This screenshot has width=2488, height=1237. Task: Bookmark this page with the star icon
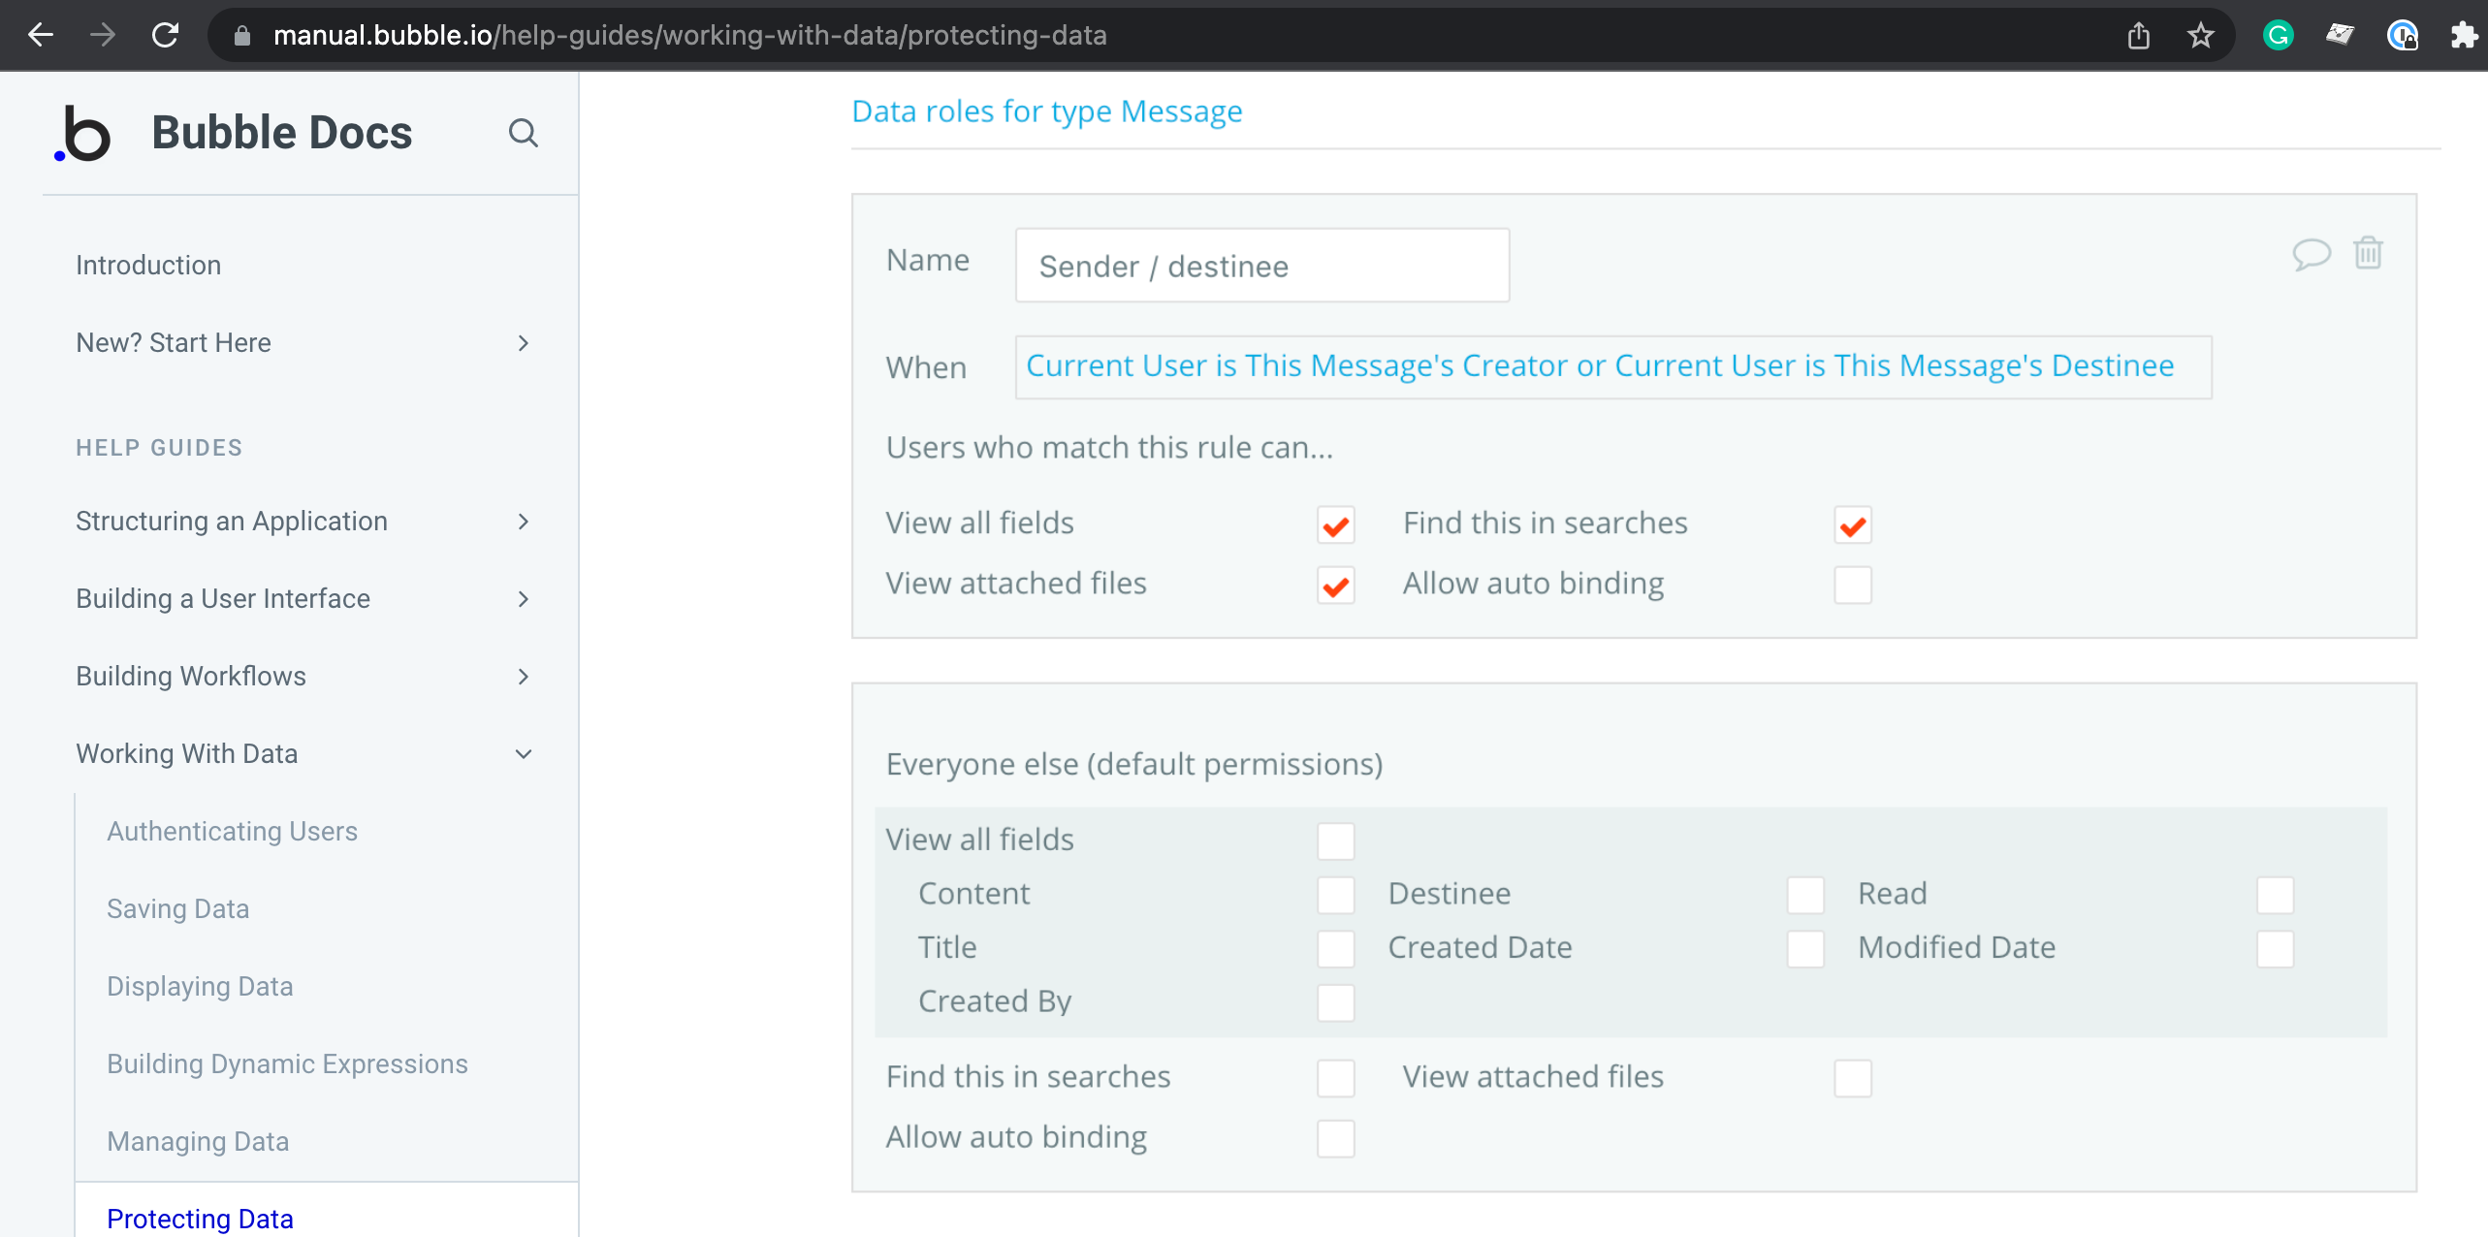(2200, 36)
